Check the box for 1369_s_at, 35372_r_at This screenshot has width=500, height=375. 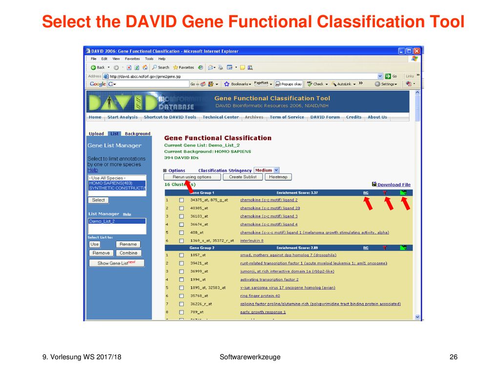[182, 241]
